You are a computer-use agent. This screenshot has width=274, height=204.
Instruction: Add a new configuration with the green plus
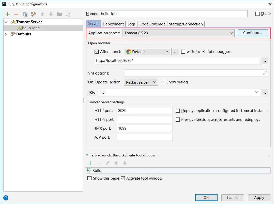[x=8, y=14]
